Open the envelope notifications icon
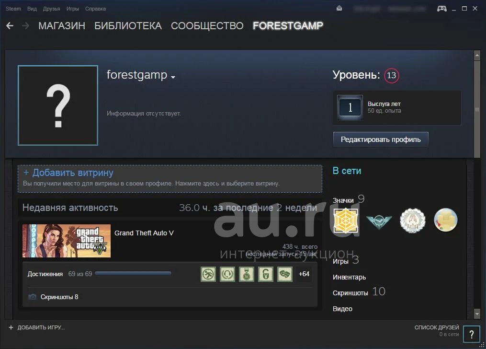Viewport: 486px width, 349px height. pos(339,8)
